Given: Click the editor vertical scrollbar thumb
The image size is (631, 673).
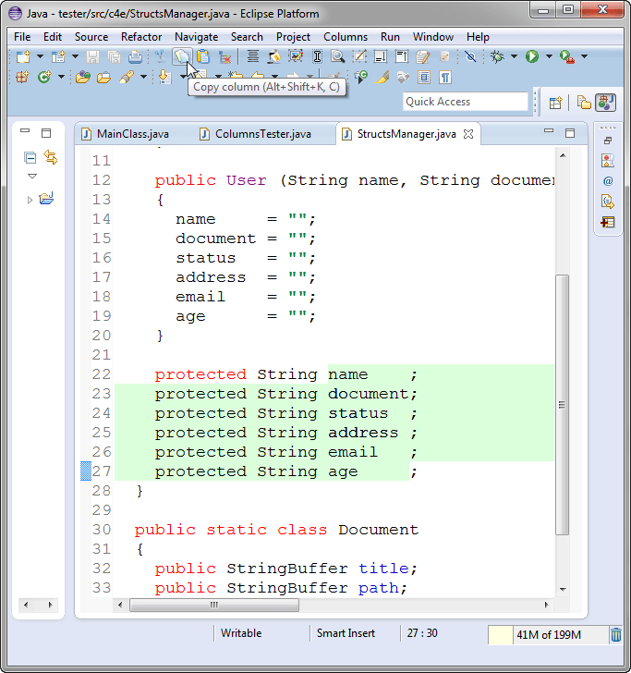Looking at the screenshot, I should (x=563, y=404).
